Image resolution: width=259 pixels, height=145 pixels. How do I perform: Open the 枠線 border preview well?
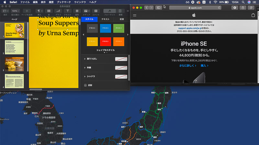click(x=121, y=68)
